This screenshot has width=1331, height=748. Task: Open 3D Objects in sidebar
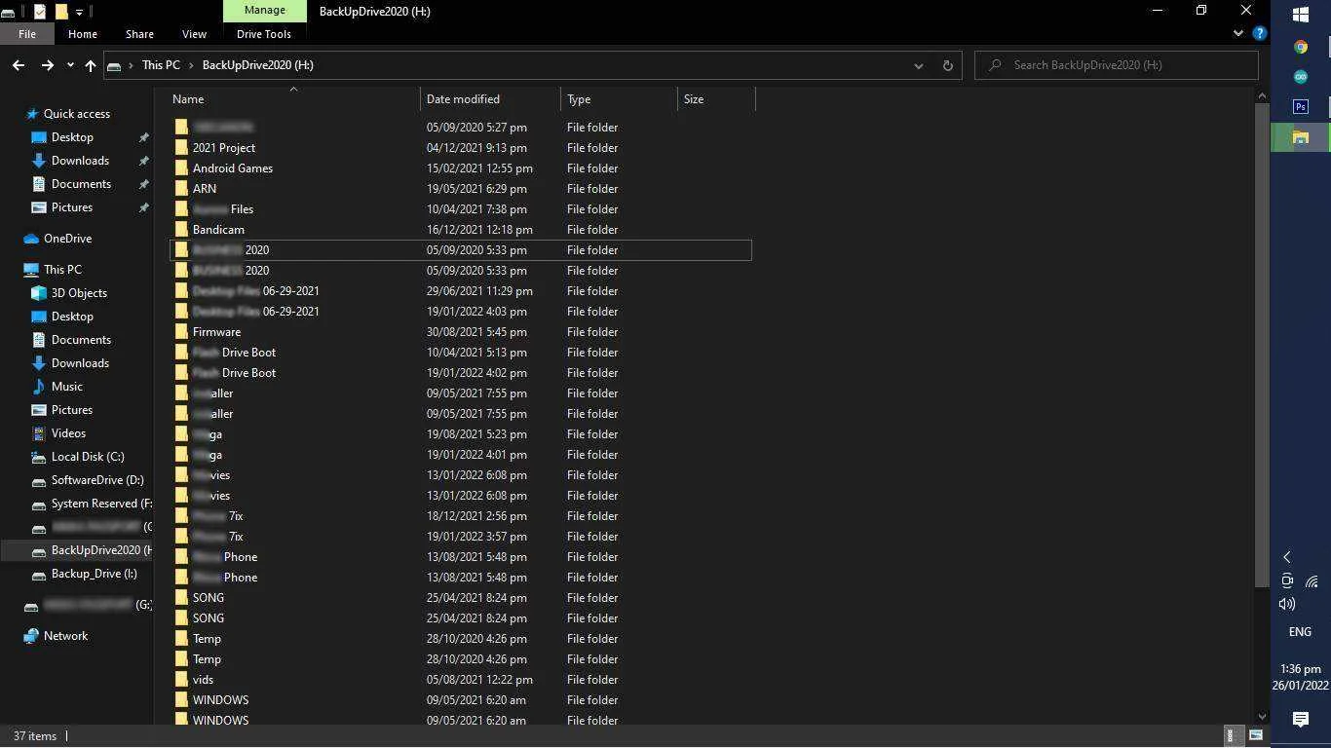coord(79,293)
